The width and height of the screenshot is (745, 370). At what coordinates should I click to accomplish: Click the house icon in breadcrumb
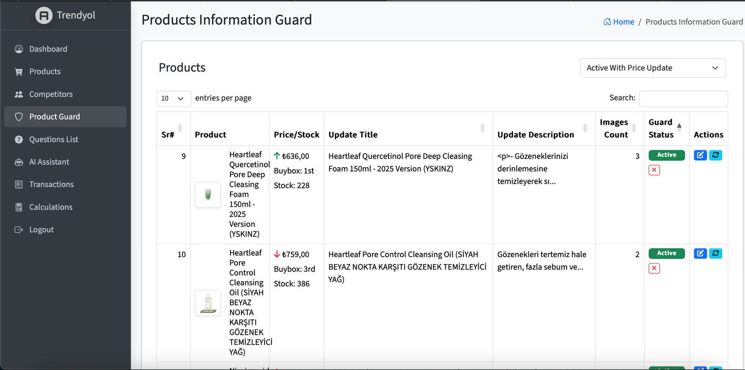pos(607,21)
